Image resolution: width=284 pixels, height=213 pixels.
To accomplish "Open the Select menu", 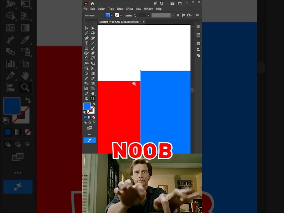I will coord(120,9).
